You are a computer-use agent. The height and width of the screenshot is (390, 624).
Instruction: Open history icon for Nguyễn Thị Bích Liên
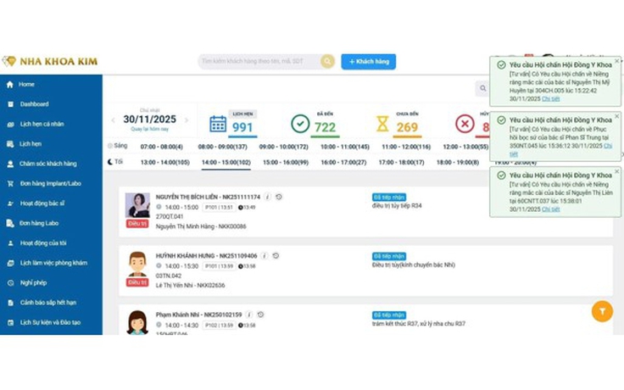click(279, 197)
